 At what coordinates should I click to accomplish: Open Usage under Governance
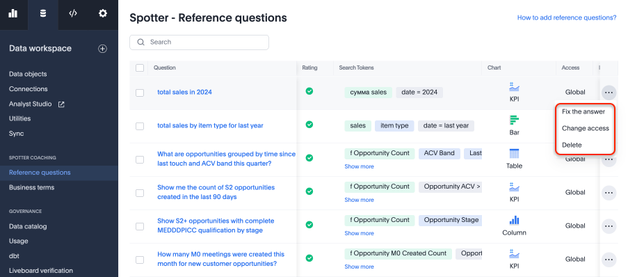click(x=18, y=242)
